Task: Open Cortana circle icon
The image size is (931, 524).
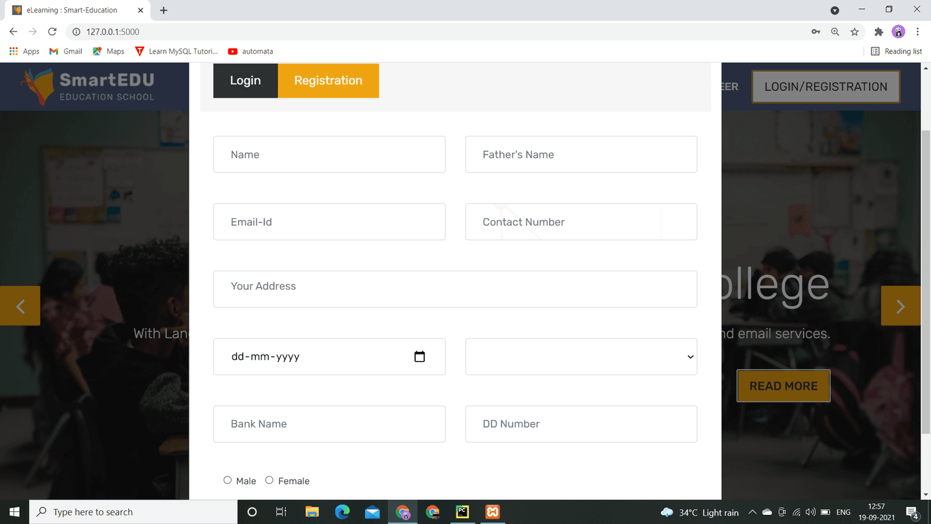Action: pyautogui.click(x=252, y=512)
